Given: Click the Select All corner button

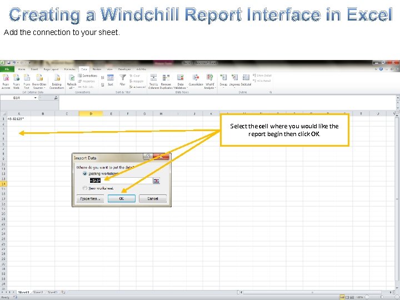Looking at the screenshot, I should [x=3, y=114].
